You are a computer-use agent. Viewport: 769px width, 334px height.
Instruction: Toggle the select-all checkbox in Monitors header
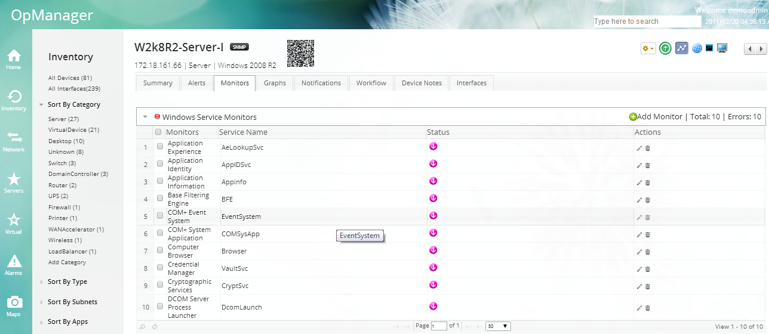coord(158,132)
